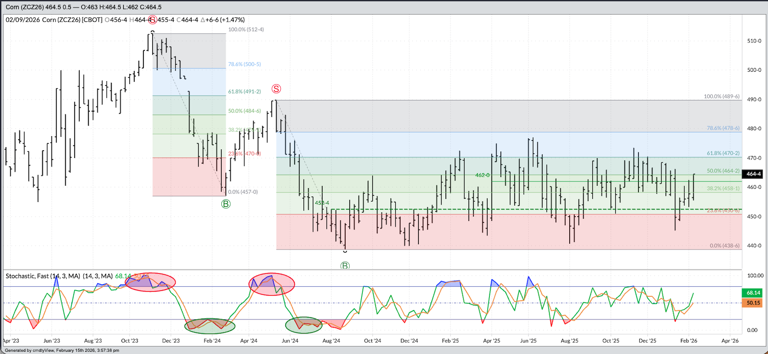Click the 452-4 dashed line price label

322,203
